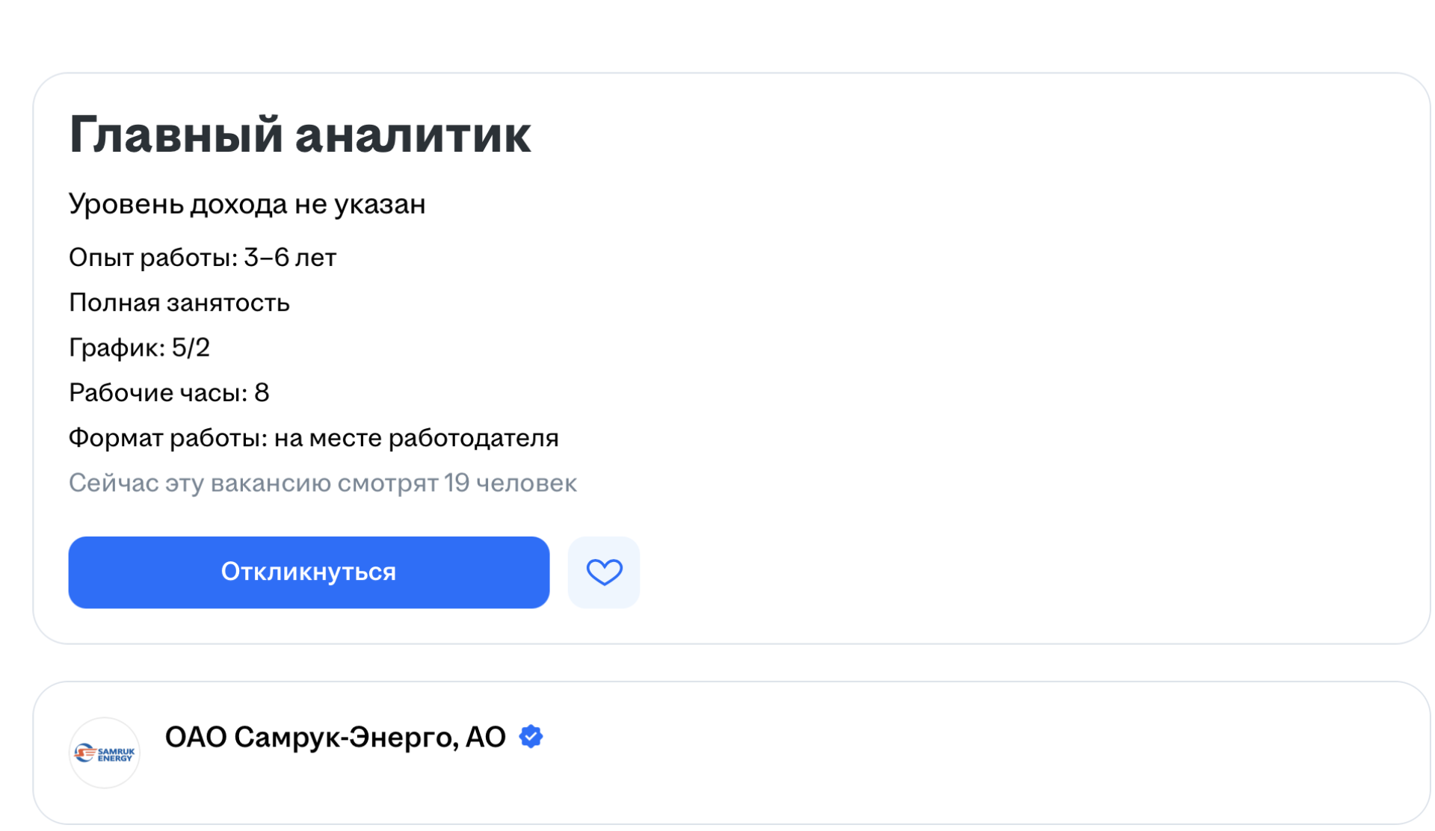
Task: Click the word "Главный" in the heading
Action: 176,135
